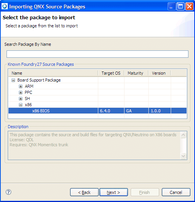Click the 6.4.0 Target OS cell
The height and width of the screenshot is (202, 195).
coord(111,111)
